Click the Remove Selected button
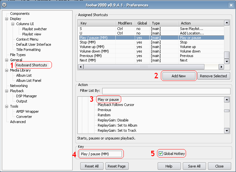Viewport: 236px width, 172px height. coord(213,76)
